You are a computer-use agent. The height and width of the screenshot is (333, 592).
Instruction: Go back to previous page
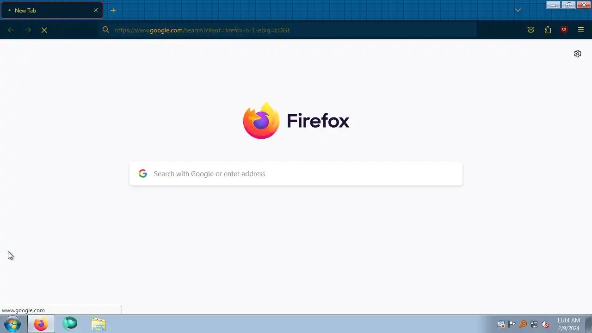point(11,30)
